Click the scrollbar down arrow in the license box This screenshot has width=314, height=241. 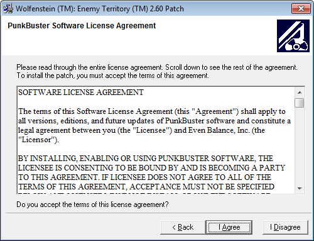[x=300, y=188]
